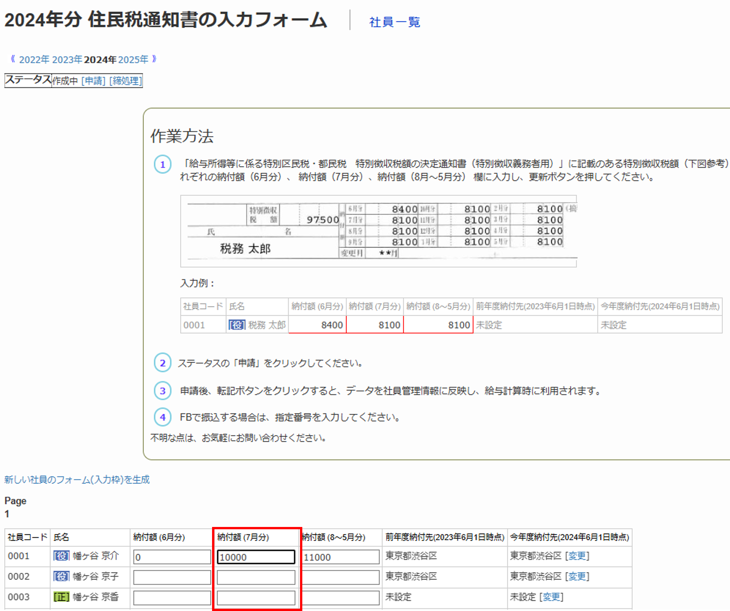This screenshot has width=730, height=611.
Task: Click the name 幡ケ谷 京介
Action: 95,556
